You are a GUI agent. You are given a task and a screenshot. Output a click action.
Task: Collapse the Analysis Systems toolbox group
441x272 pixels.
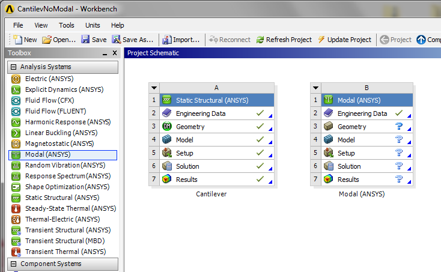pos(13,67)
